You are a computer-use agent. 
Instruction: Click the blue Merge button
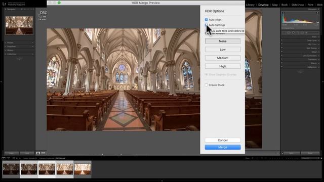(x=223, y=147)
